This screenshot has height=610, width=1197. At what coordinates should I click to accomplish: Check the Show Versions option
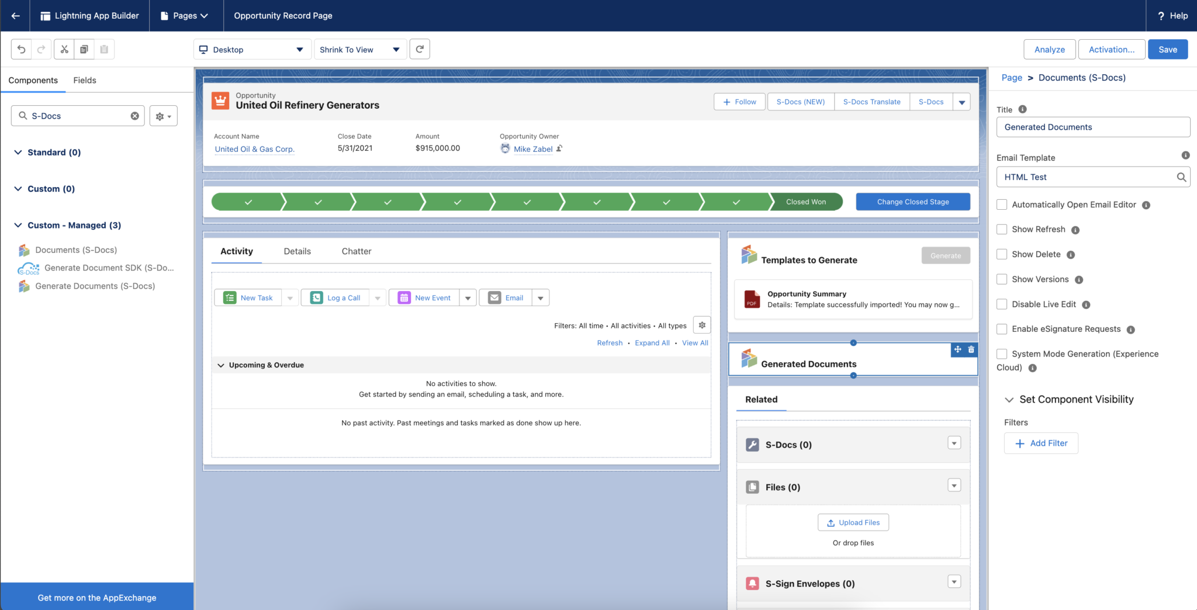tap(1001, 279)
